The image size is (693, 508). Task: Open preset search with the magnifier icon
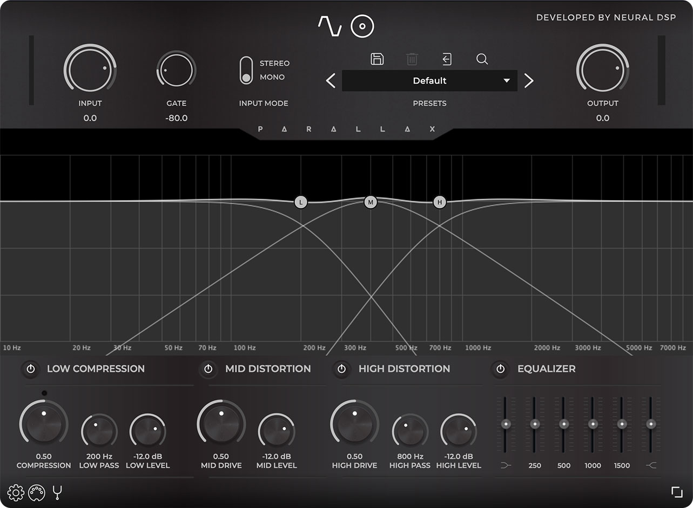pyautogui.click(x=482, y=59)
